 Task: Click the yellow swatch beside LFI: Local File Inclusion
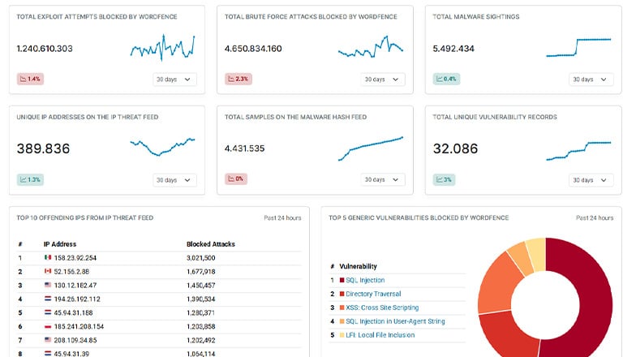point(342,334)
